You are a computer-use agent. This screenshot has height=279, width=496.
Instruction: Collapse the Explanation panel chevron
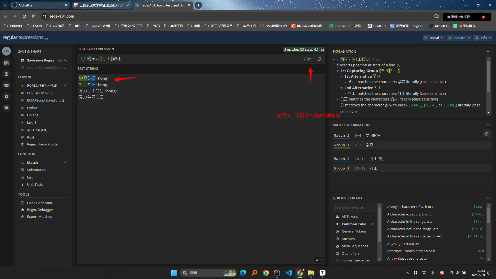(x=488, y=51)
